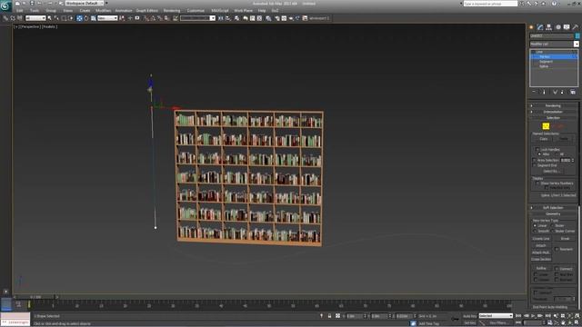
Task: Toggle Show Vertex Numbers checkbox
Action: coord(537,183)
